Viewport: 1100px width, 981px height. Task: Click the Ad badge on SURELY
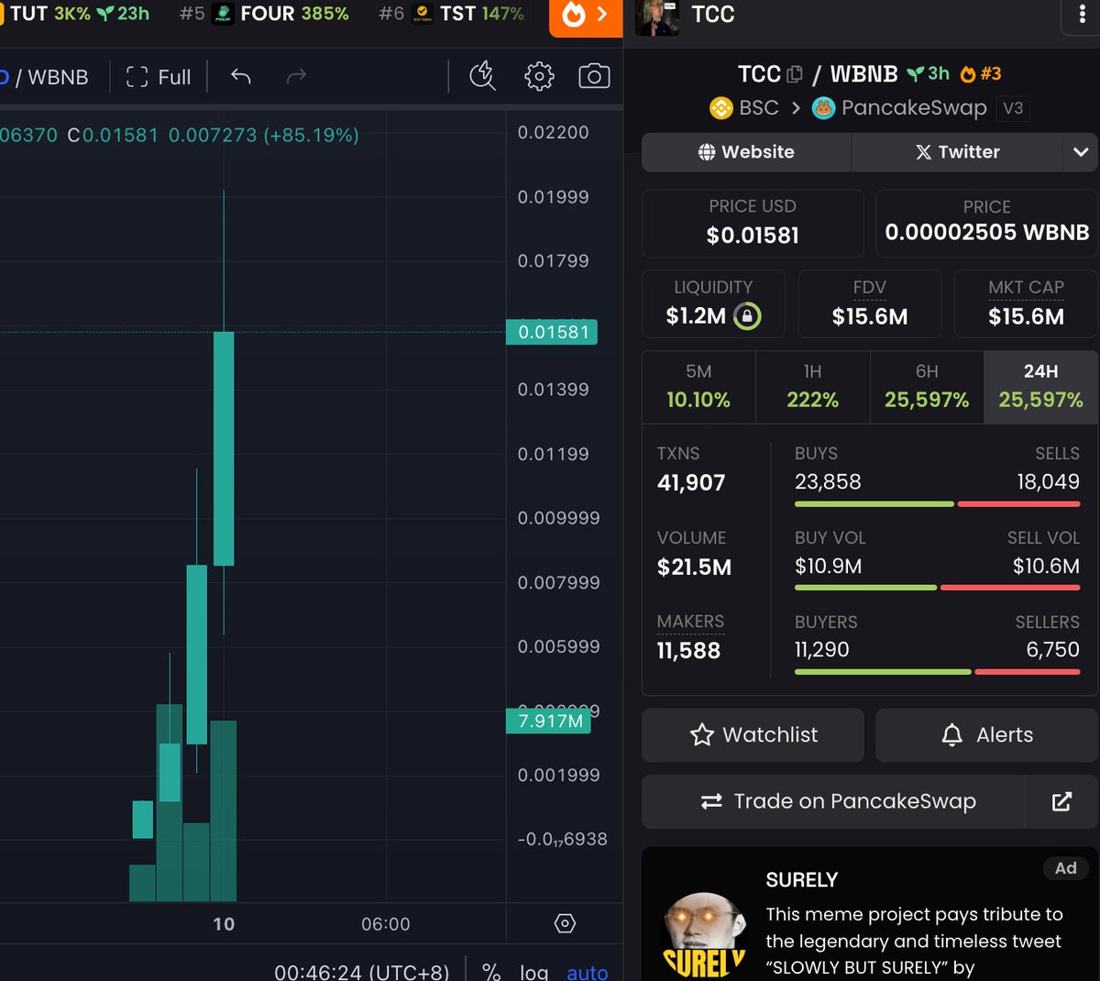point(1065,868)
